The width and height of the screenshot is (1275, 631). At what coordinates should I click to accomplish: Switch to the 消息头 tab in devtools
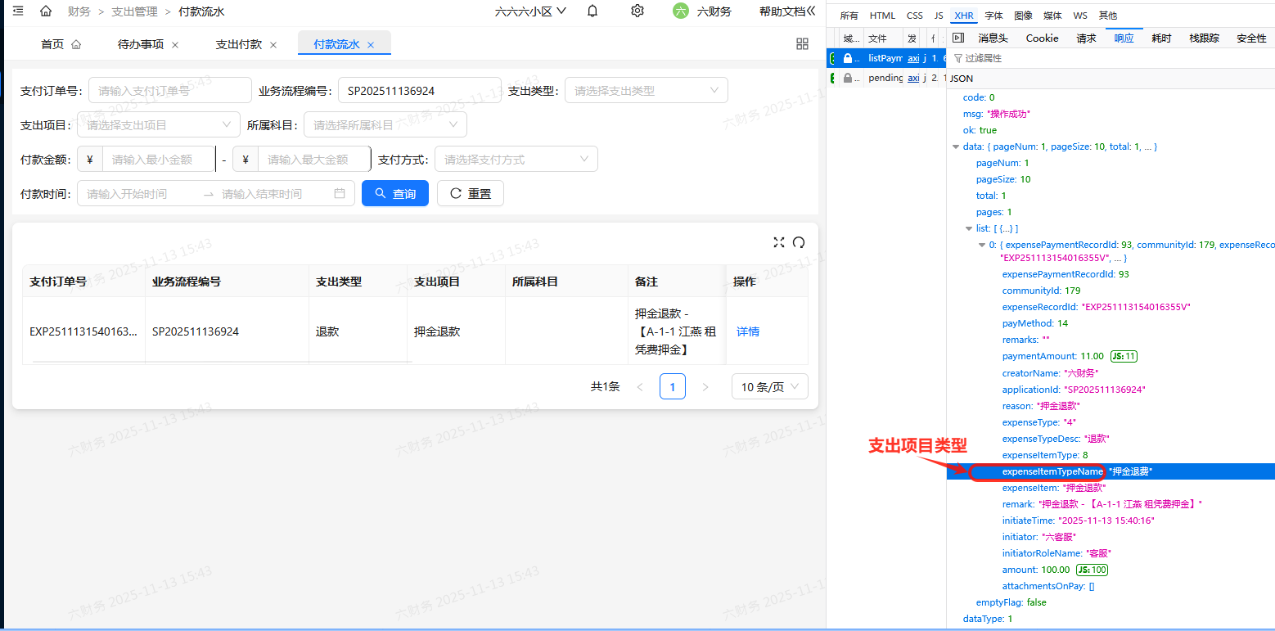pos(993,38)
